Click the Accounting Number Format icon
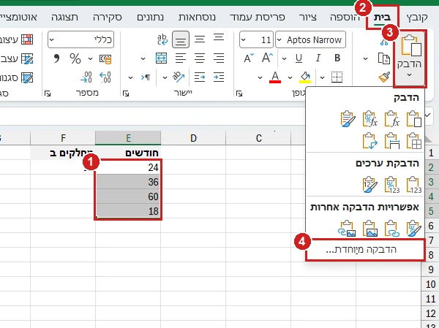Image resolution: width=439 pixels, height=328 pixels. click(105, 58)
